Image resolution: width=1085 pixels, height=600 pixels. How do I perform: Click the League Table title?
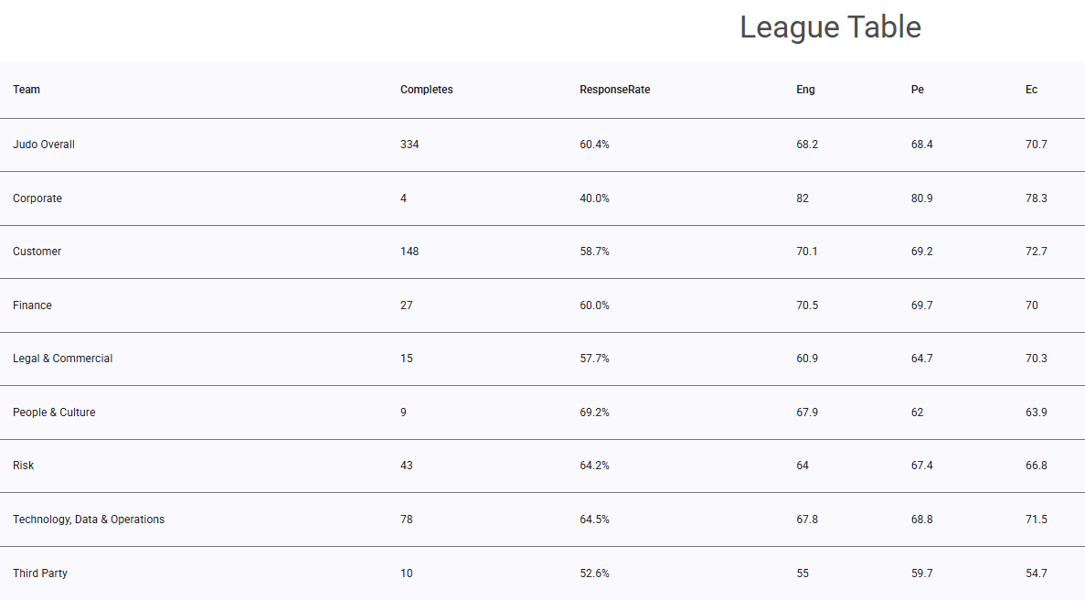click(x=830, y=27)
